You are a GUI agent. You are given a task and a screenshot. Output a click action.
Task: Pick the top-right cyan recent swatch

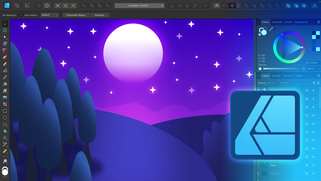coord(318,33)
